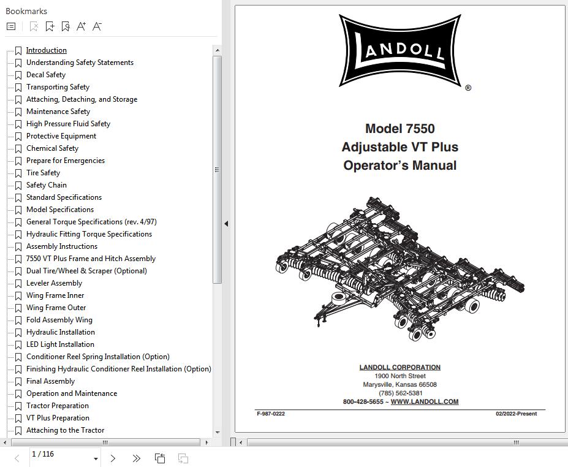Open Prepare for Emergencies bookmark
The height and width of the screenshot is (467, 568).
click(66, 161)
